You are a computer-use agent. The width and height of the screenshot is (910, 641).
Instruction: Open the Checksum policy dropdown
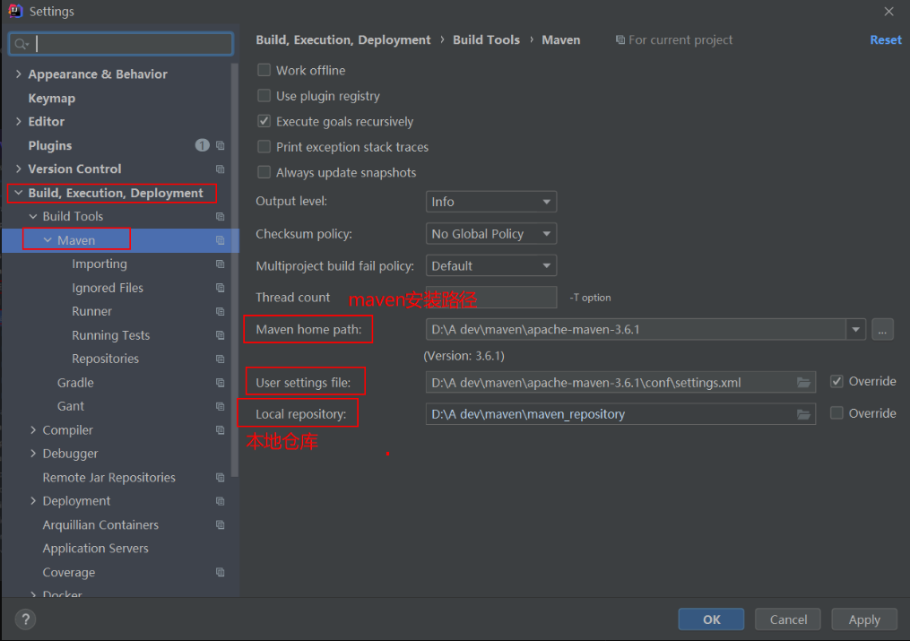click(x=490, y=234)
